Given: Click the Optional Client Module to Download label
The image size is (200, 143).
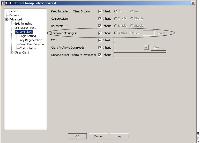Looking at the screenshot, I should [73, 55].
